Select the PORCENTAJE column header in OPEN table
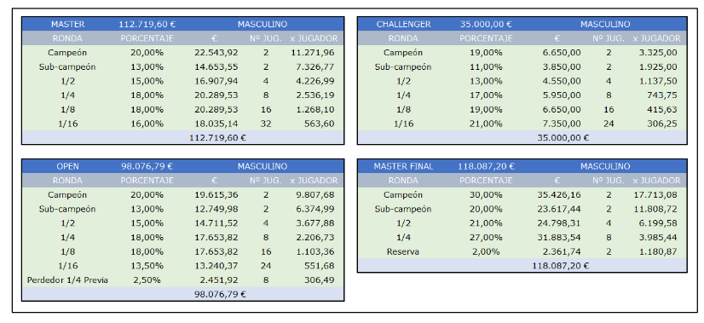This screenshot has height=323, width=704. [147, 181]
